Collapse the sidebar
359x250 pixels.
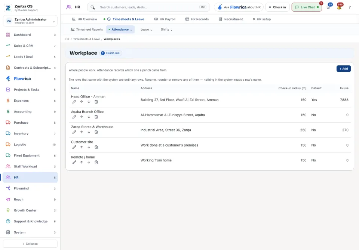30,244
